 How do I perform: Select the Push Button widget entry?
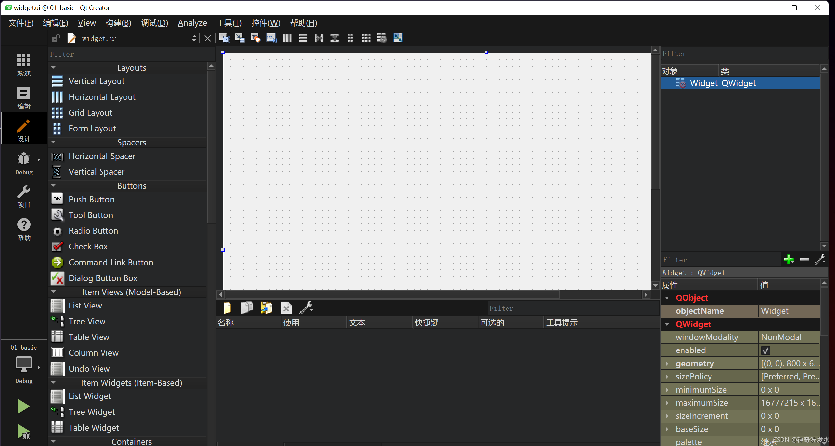click(91, 199)
